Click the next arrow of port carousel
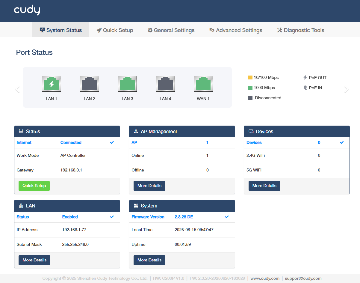This screenshot has width=360, height=283. point(347,90)
